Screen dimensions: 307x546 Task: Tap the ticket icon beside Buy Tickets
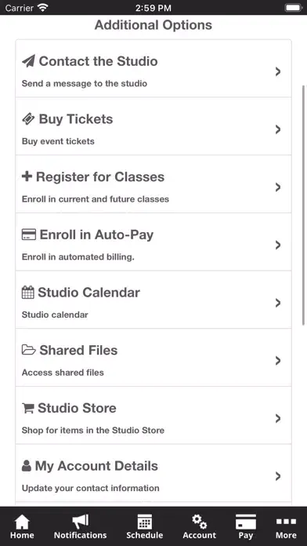point(28,119)
